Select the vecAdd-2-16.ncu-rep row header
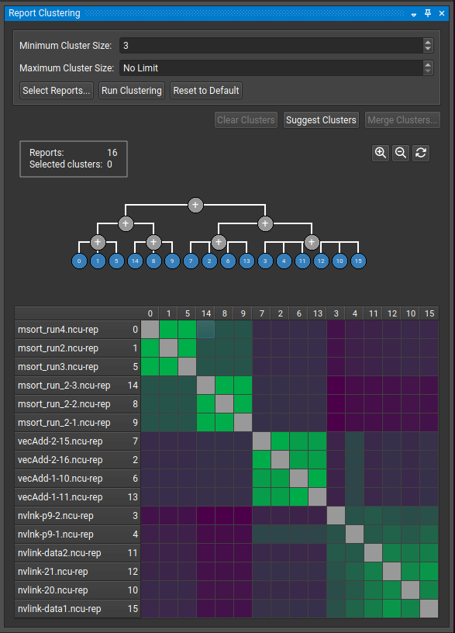Image resolution: width=455 pixels, height=633 pixels. coord(78,460)
